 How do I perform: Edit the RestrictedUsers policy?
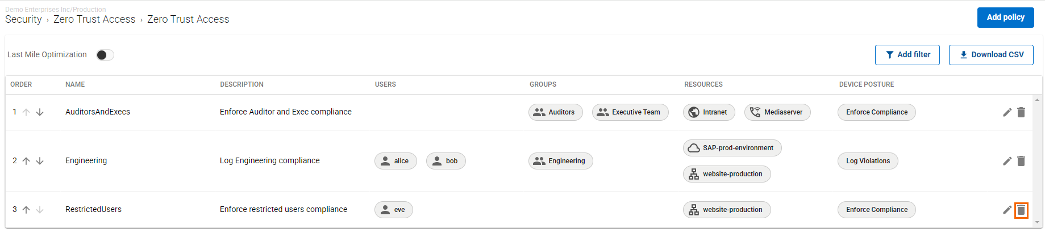coord(1007,210)
